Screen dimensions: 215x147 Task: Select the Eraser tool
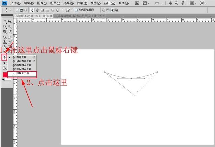[4, 47]
